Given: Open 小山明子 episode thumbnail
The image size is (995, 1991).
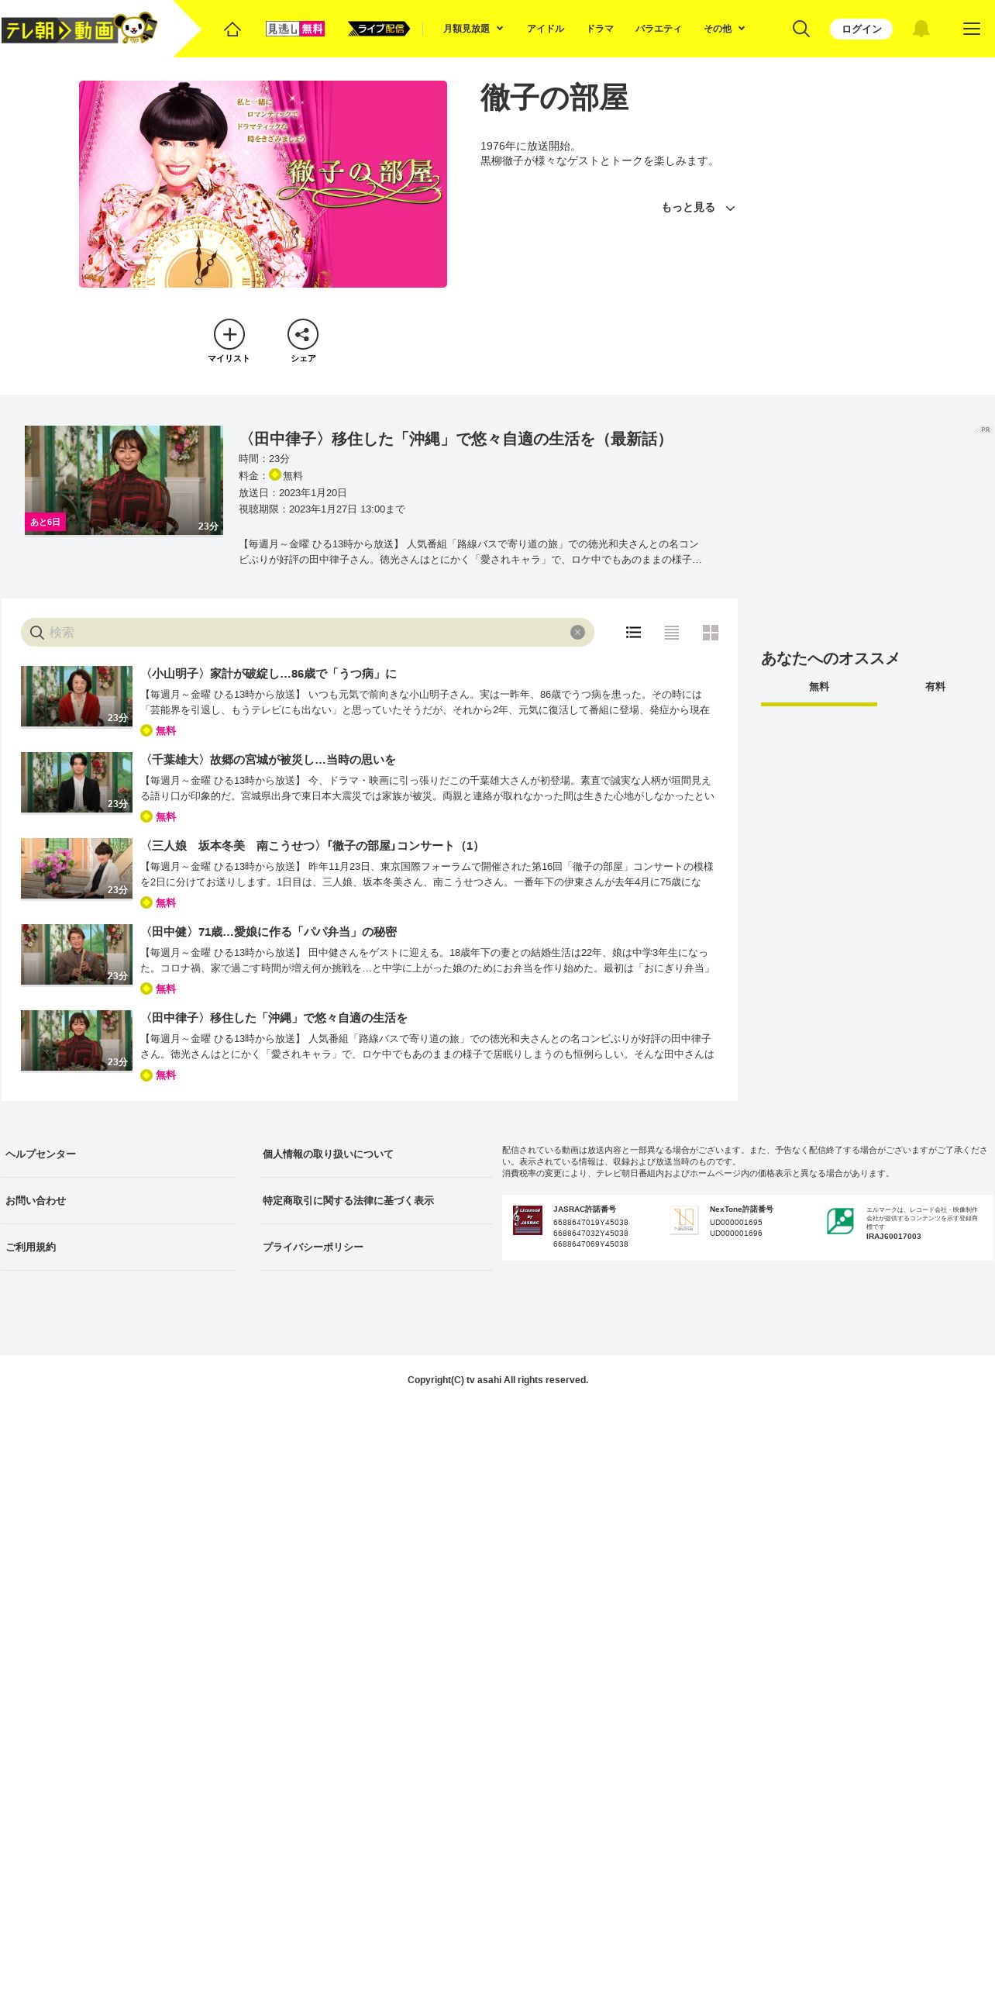Looking at the screenshot, I should (77, 696).
